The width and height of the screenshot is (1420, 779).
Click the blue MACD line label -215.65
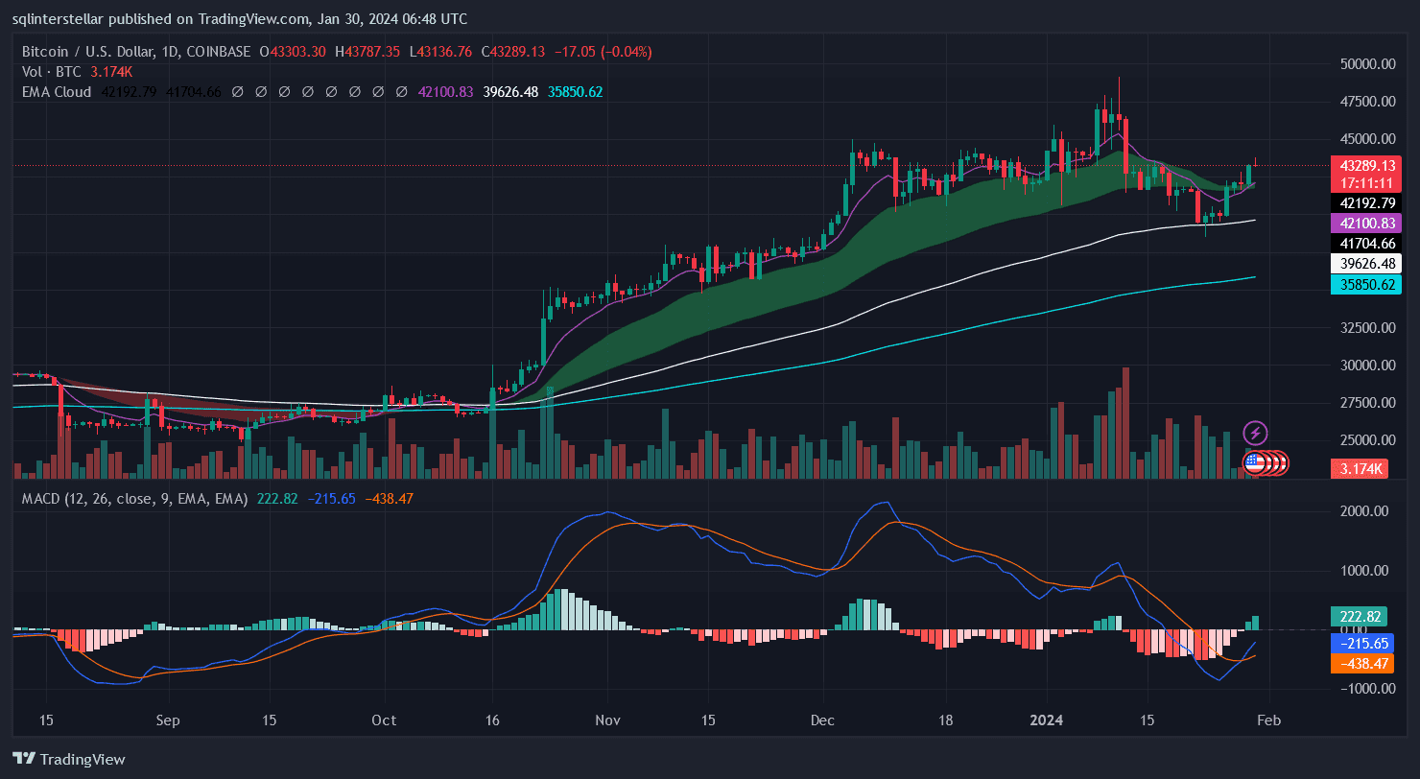(x=1361, y=644)
